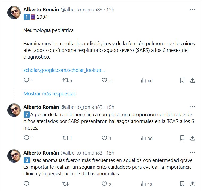Retweet the Neumología pediátrica tweet
Image resolution: width=202 pixels, height=191 pixels.
(x=65, y=81)
